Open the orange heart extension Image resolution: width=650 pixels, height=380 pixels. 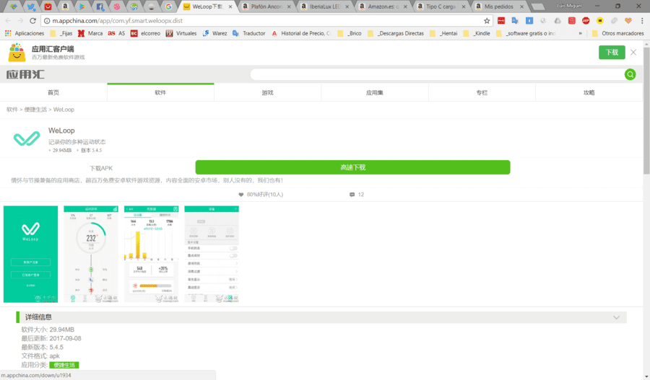click(628, 21)
